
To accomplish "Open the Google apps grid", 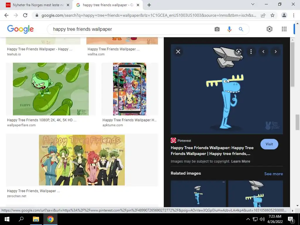I will point(284,29).
